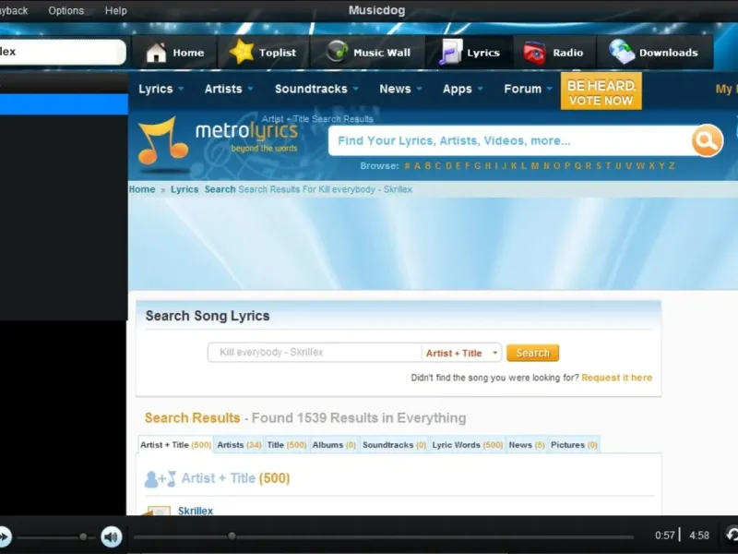Select the highlighted blue playlist row
This screenshot has width=738, height=554.
point(64,104)
